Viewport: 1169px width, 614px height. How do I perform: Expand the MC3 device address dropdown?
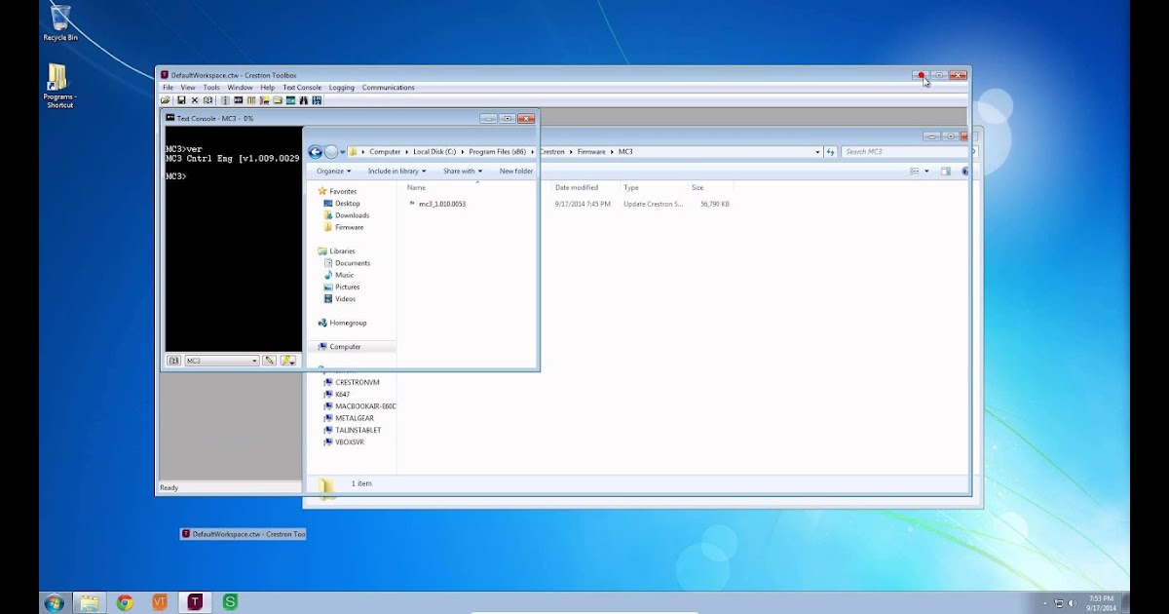coord(255,361)
